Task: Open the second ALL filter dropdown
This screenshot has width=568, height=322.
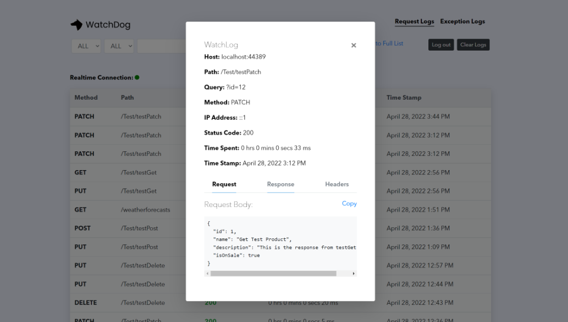Action: point(119,46)
